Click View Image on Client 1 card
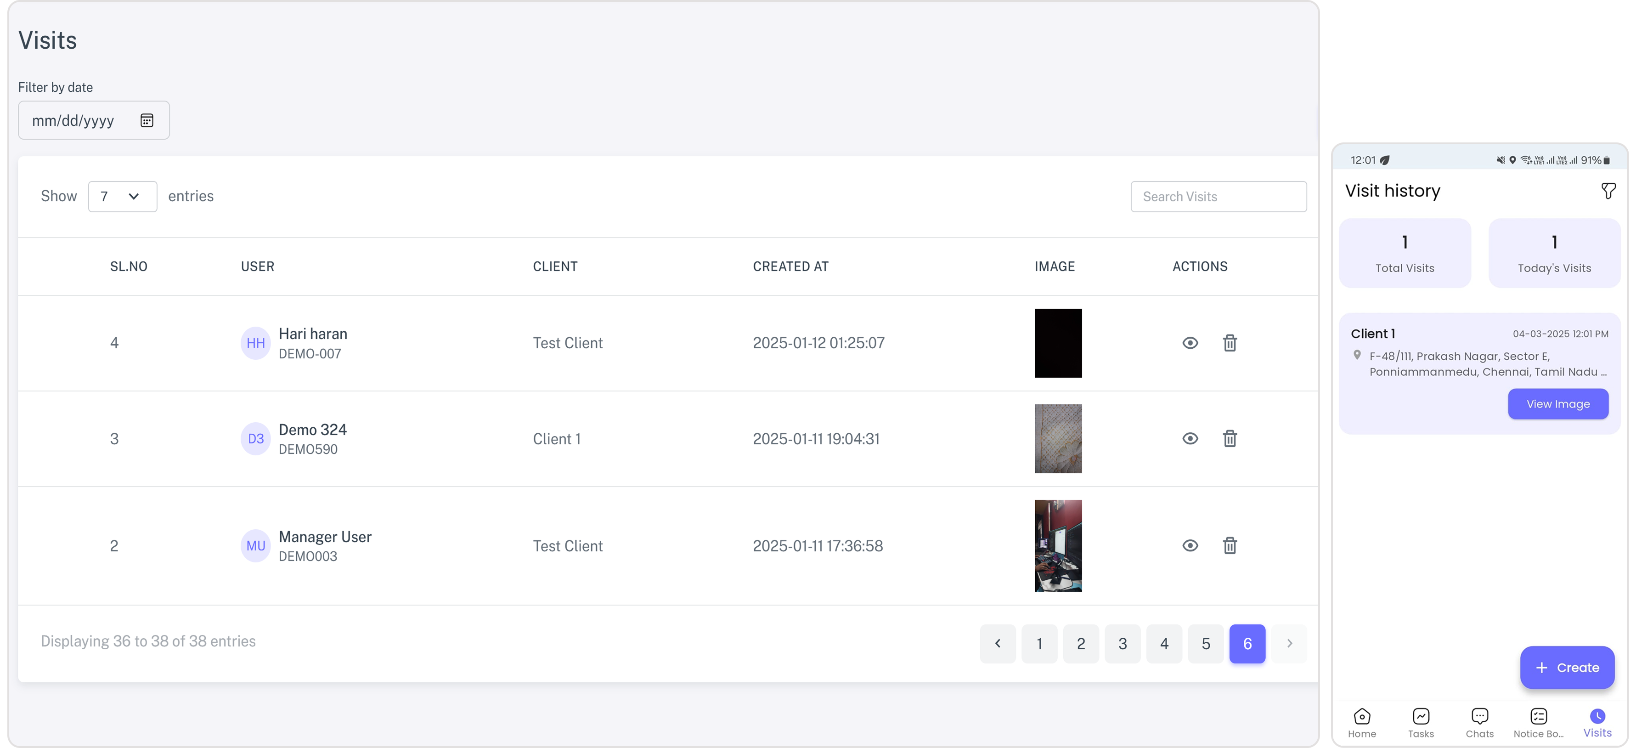Viewport: 1636px width, 748px height. click(1558, 403)
